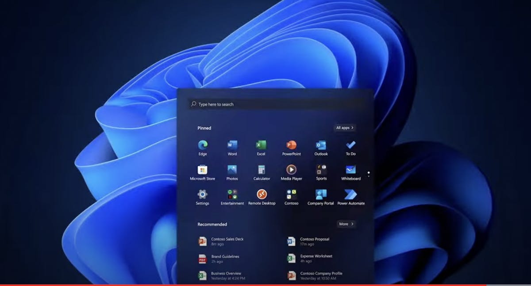Launch Power Automate
This screenshot has width=531, height=286.
click(x=351, y=197)
